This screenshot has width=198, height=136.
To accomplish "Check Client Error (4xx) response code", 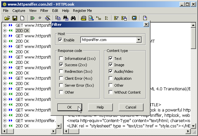I will [61, 78].
